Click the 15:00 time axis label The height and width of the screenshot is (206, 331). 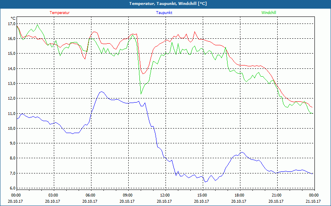(x=202, y=195)
